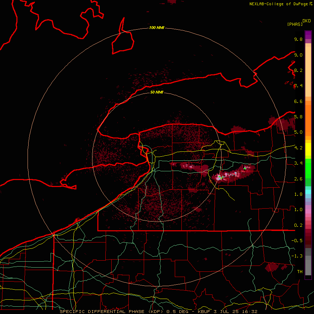Select the 1.0 scale value
Viewport: 314px width, 314px height.
pyautogui.click(x=298, y=209)
